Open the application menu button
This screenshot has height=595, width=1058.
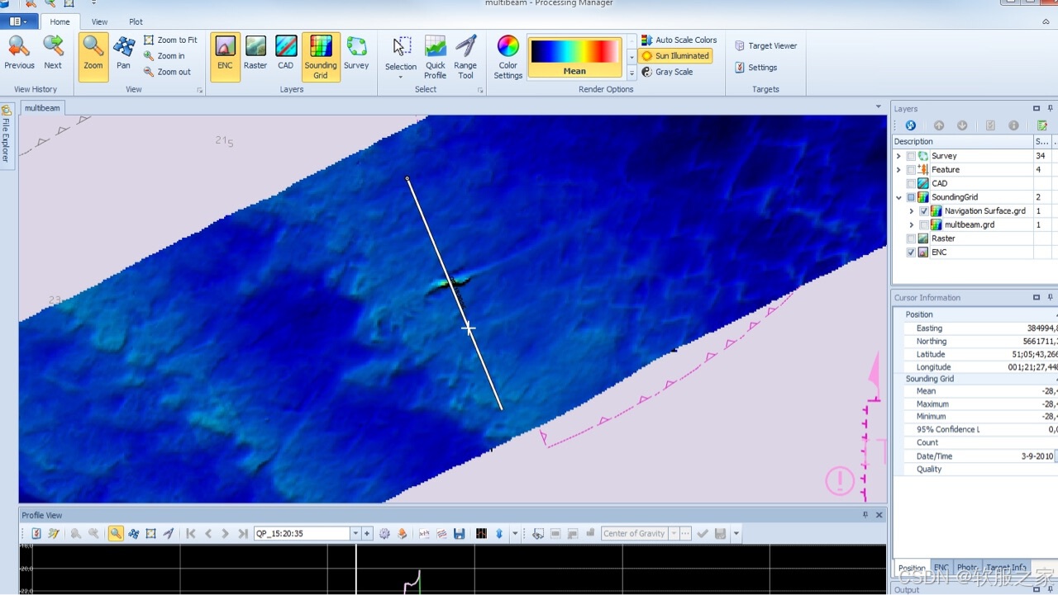(18, 21)
